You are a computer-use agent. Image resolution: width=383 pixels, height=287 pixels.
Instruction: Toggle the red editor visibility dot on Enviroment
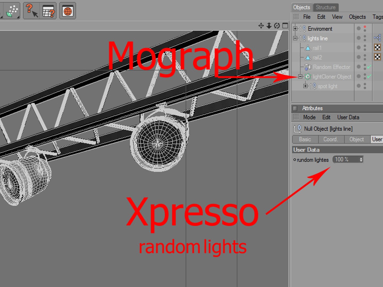365,27
